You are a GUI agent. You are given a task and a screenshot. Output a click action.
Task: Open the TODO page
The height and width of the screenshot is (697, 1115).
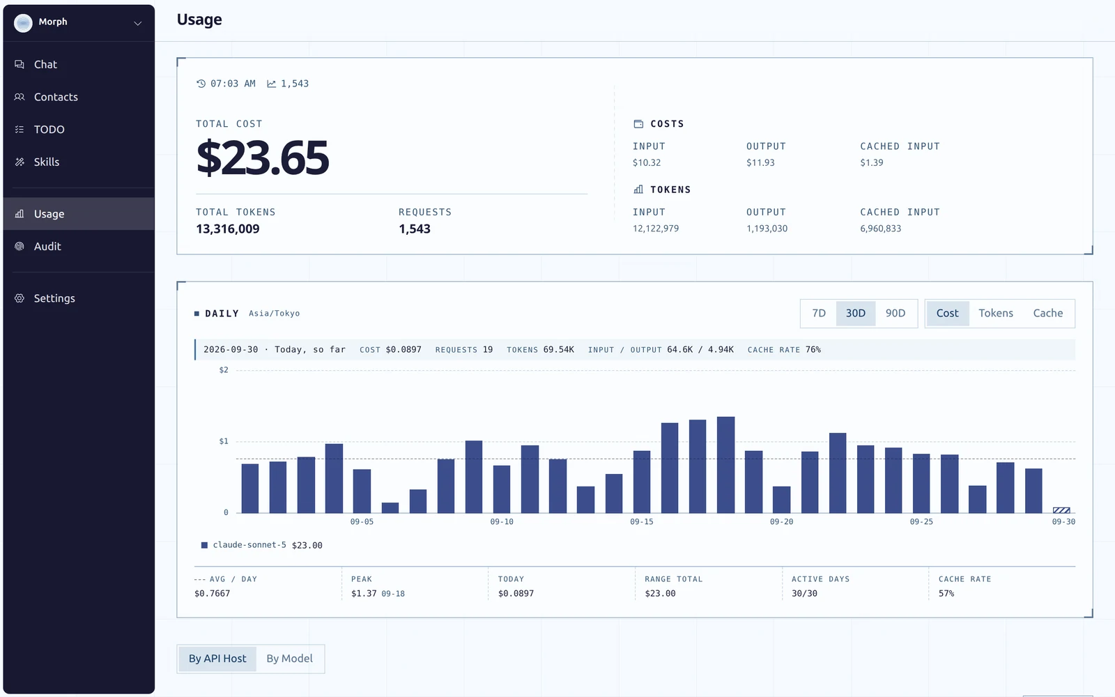[79, 130]
